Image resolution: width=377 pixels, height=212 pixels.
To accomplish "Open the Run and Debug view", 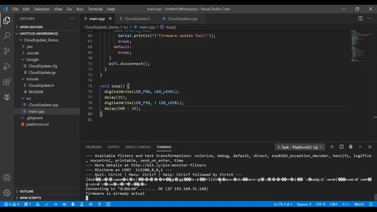I will [6, 67].
